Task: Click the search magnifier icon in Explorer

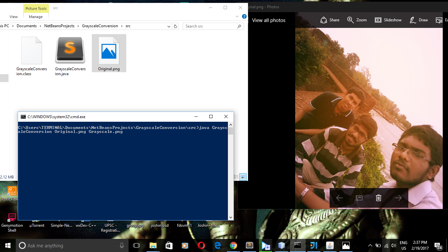Action: tap(239, 26)
